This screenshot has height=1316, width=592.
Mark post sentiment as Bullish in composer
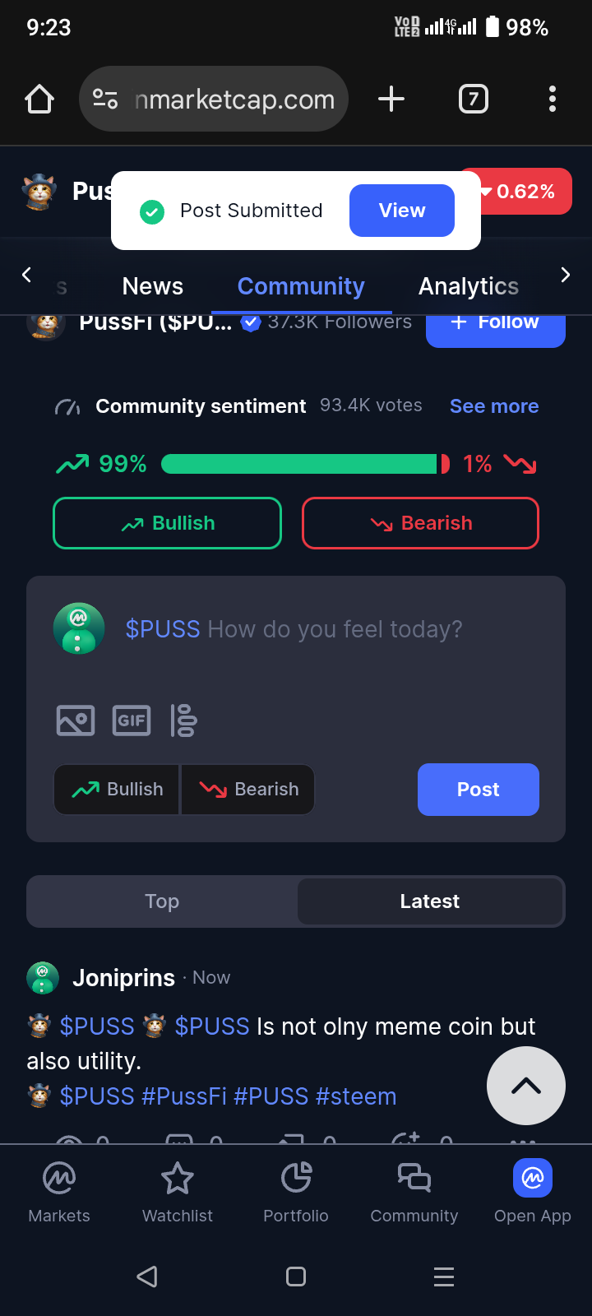point(117,790)
